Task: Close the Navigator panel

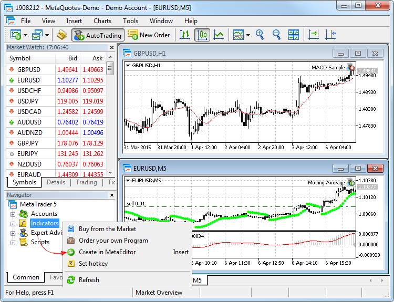Action: click(x=112, y=195)
